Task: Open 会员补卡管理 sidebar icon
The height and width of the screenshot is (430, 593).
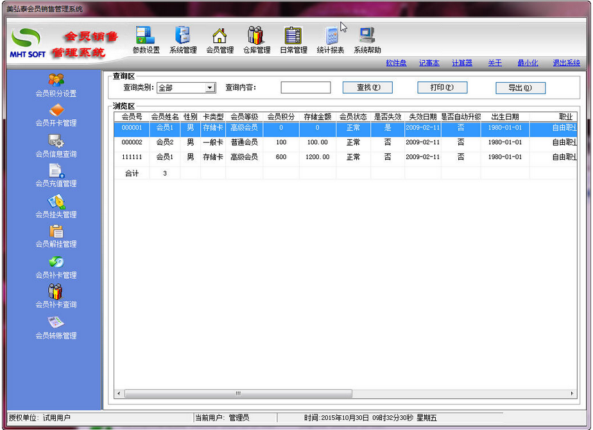Action: (56, 267)
